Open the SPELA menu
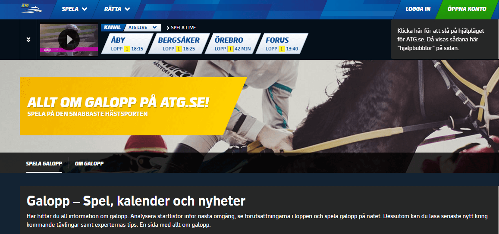 (75, 9)
